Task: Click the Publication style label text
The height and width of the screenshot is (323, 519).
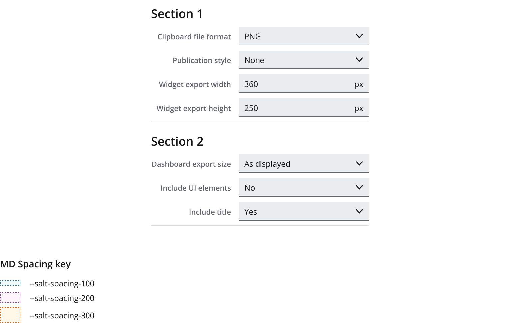Action: click(x=202, y=60)
